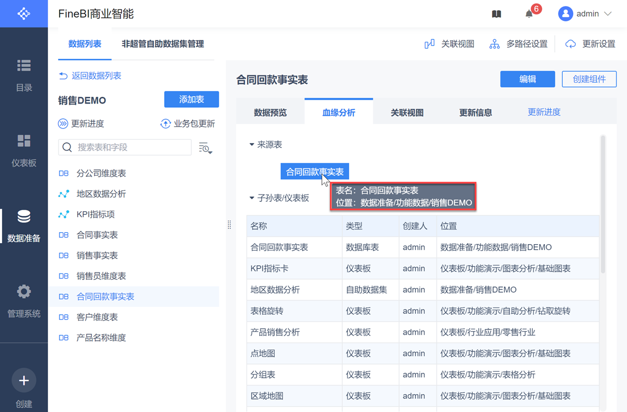Click the 名称 column header
Screen dimensions: 627x412
click(x=295, y=226)
